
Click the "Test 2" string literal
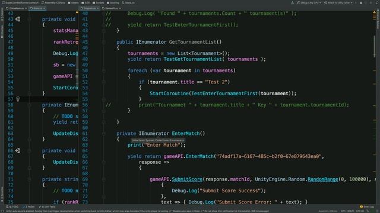click(x=216, y=82)
